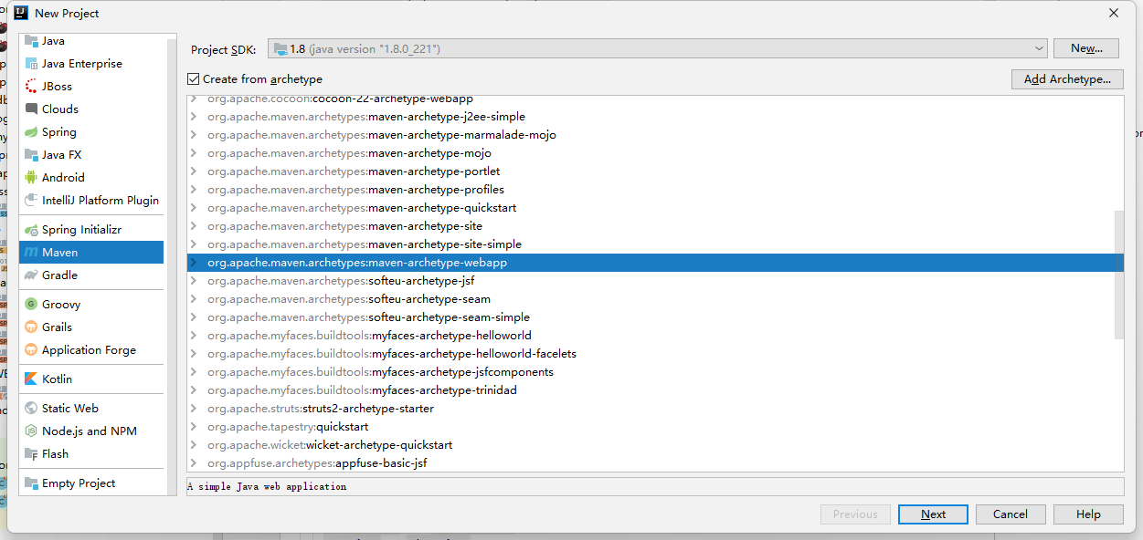Viewport: 1143px width, 540px height.
Task: Click the Spring leaf icon
Action: [31, 132]
